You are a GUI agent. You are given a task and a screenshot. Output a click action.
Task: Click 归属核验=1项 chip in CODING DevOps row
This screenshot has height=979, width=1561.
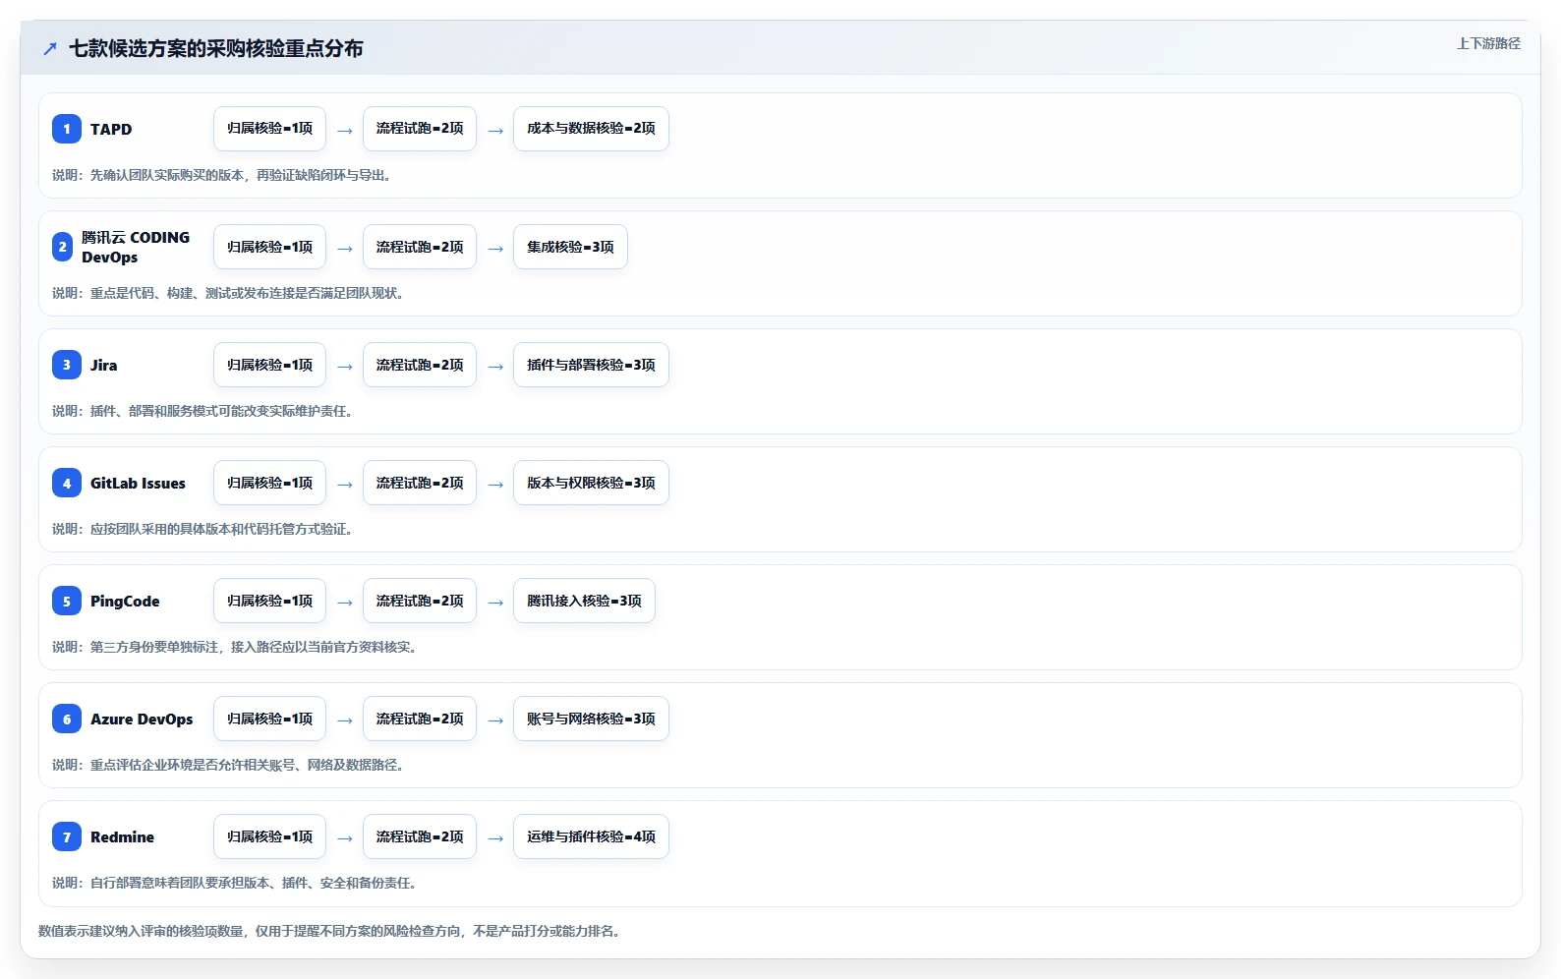pyautogui.click(x=269, y=247)
